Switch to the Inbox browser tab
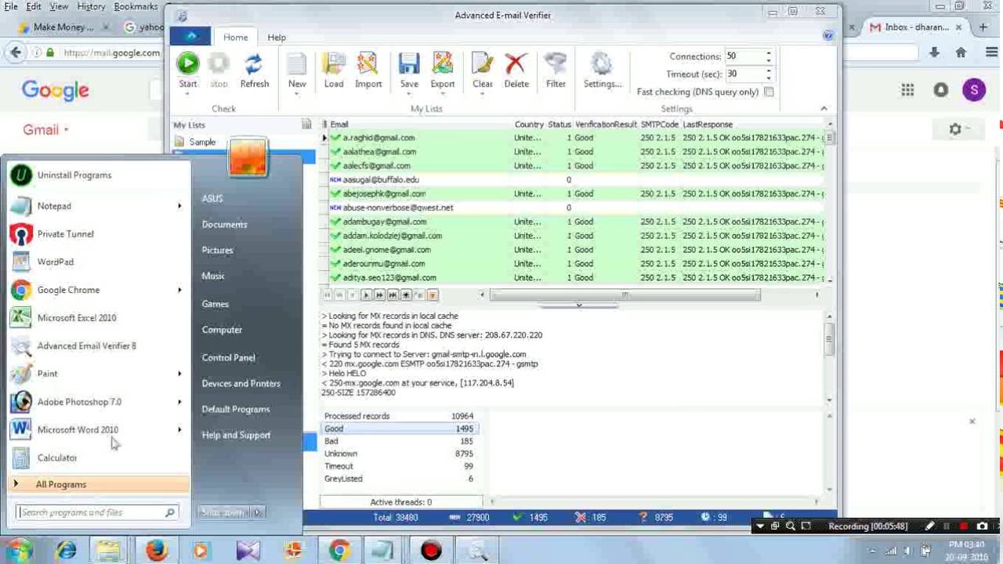Viewport: 1003px width, 564px height. [x=915, y=27]
